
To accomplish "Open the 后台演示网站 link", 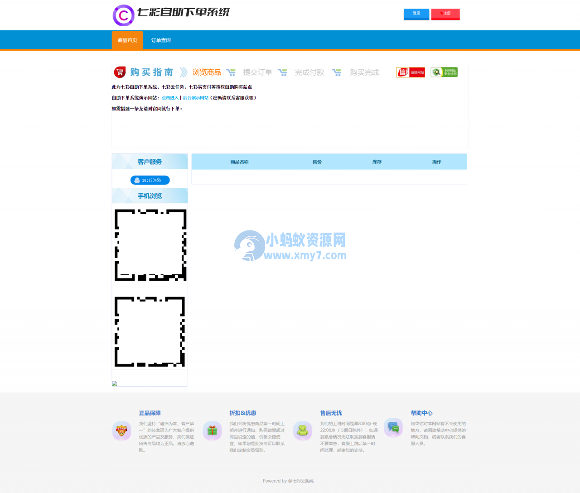I will [x=196, y=98].
